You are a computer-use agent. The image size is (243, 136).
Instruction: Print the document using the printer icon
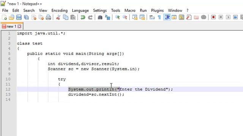48,17
